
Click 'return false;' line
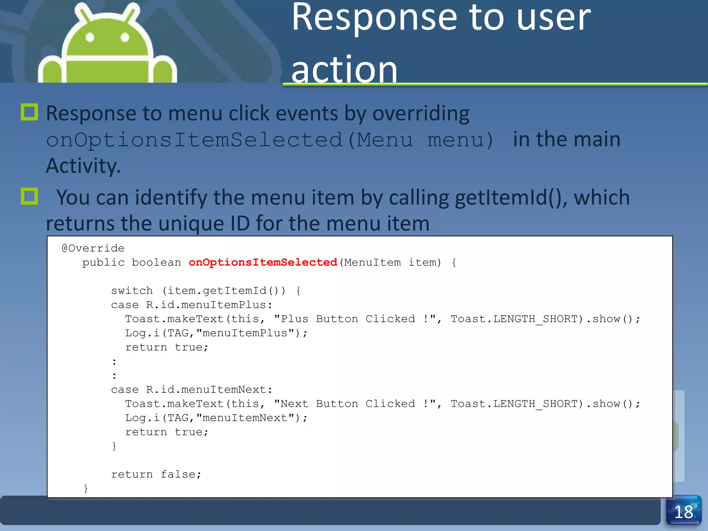coord(156,475)
